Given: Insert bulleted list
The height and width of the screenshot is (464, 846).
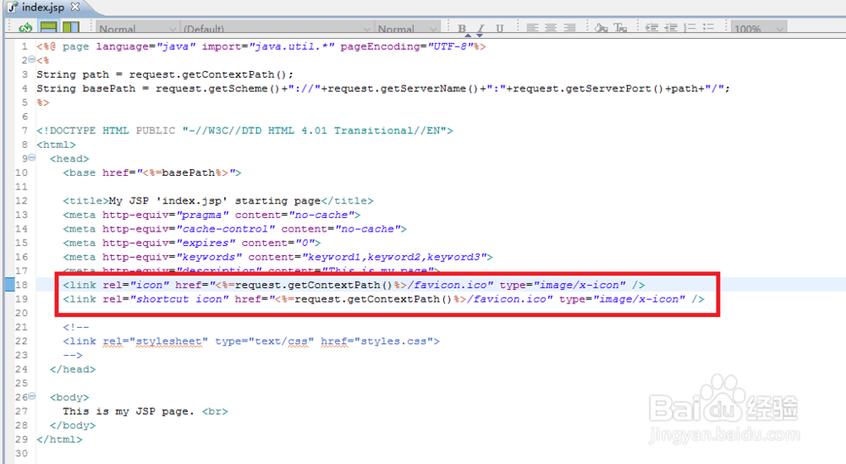Looking at the screenshot, I should (708, 28).
